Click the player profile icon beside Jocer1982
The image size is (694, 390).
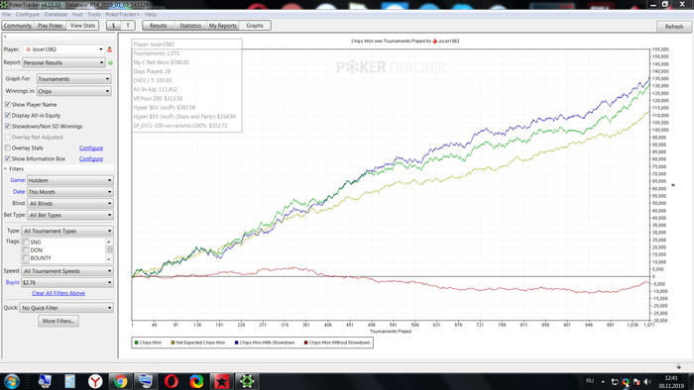[109, 49]
